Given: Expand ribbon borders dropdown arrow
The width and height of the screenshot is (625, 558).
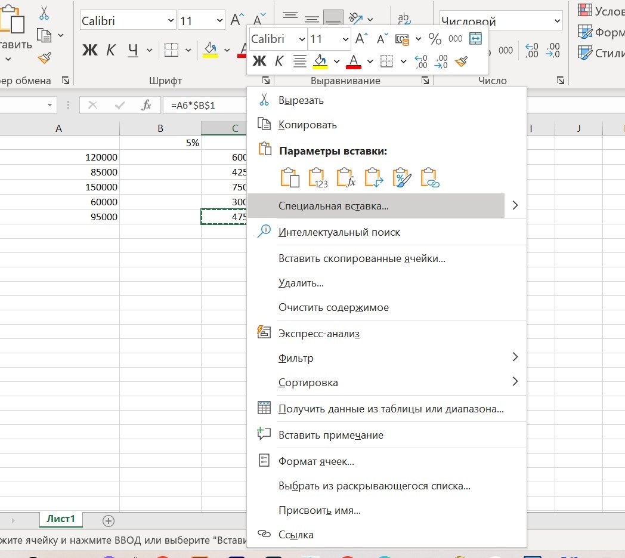Looking at the screenshot, I should pyautogui.click(x=188, y=50).
